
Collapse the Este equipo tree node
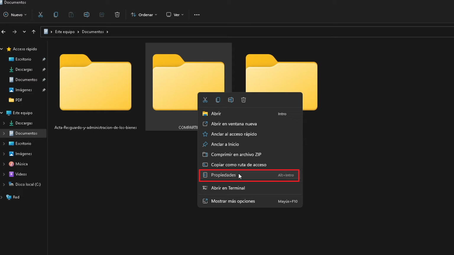[2, 113]
